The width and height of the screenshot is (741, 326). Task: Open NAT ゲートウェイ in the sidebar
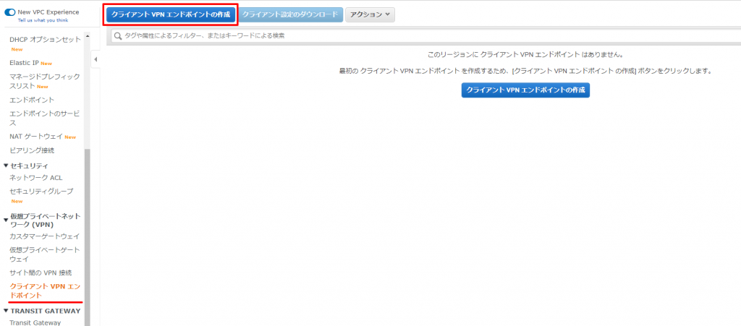tap(36, 137)
